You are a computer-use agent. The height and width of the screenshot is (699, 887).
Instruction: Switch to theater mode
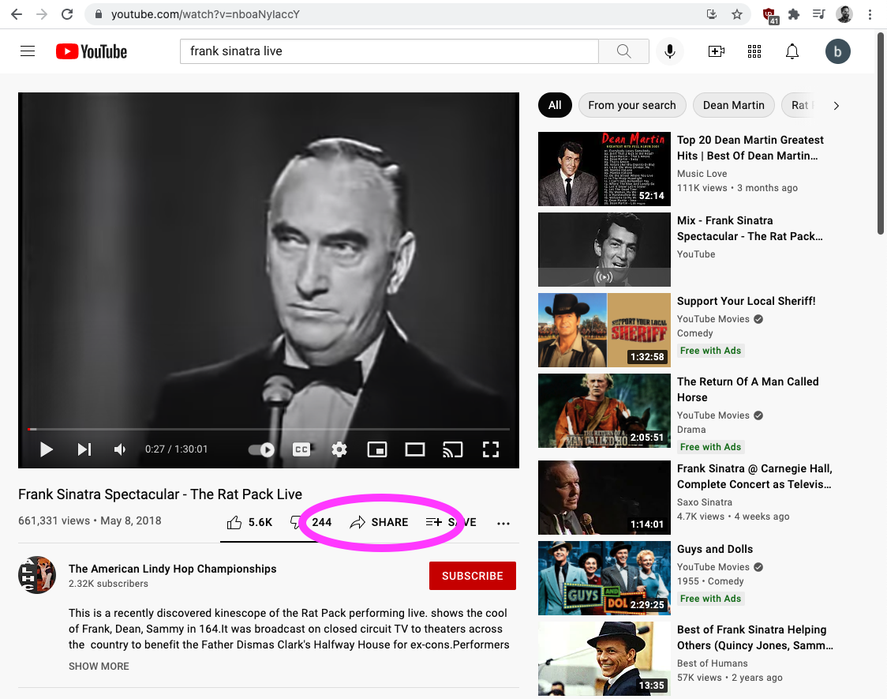[x=414, y=449]
